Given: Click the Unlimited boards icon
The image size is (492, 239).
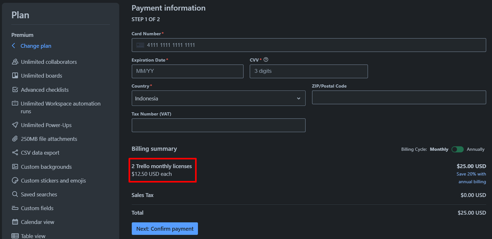Looking at the screenshot, I should [x=15, y=76].
